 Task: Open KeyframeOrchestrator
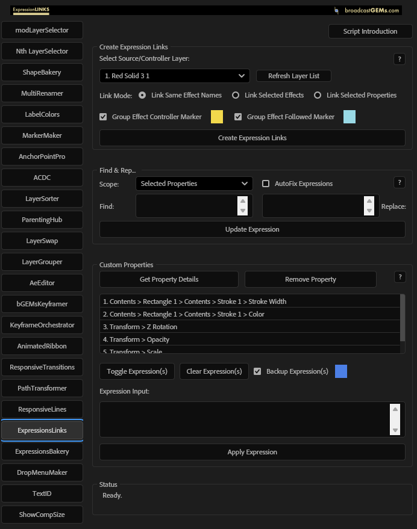pos(42,325)
